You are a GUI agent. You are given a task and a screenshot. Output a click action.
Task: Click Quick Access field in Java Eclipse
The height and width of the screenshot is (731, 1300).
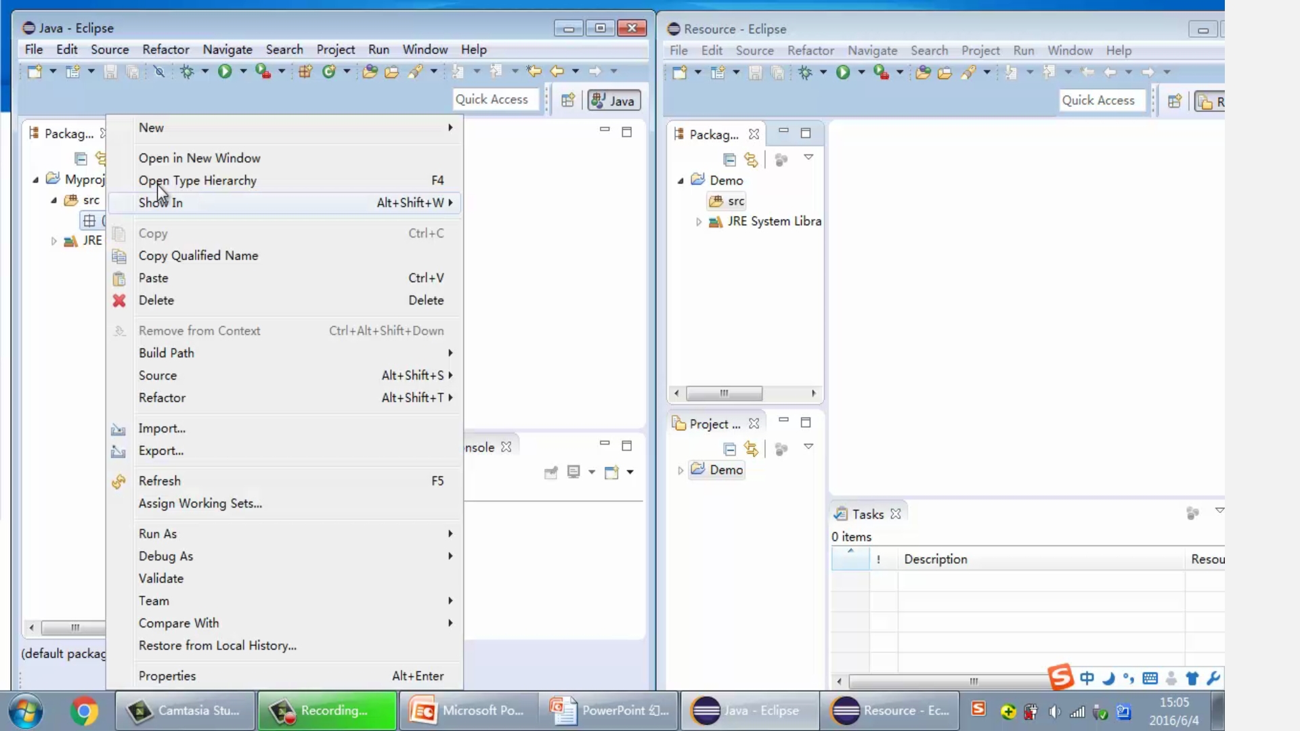[495, 99]
